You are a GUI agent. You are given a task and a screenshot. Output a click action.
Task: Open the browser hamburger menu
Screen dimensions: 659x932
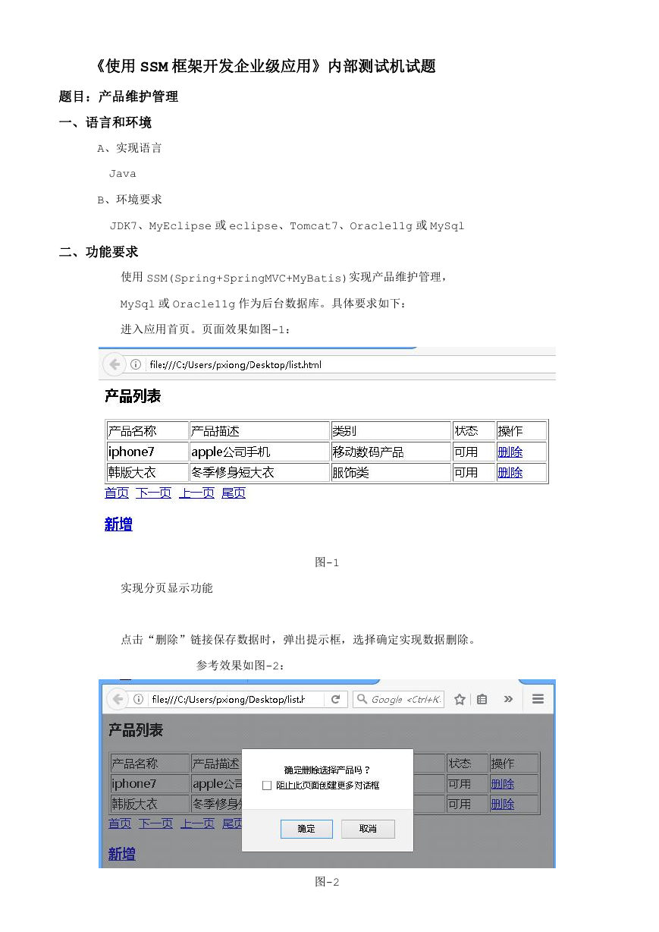538,699
